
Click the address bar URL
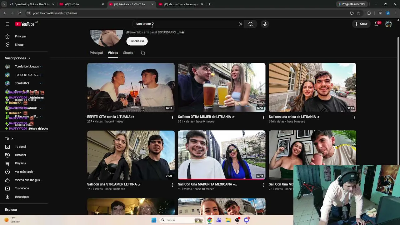[x=55, y=13]
